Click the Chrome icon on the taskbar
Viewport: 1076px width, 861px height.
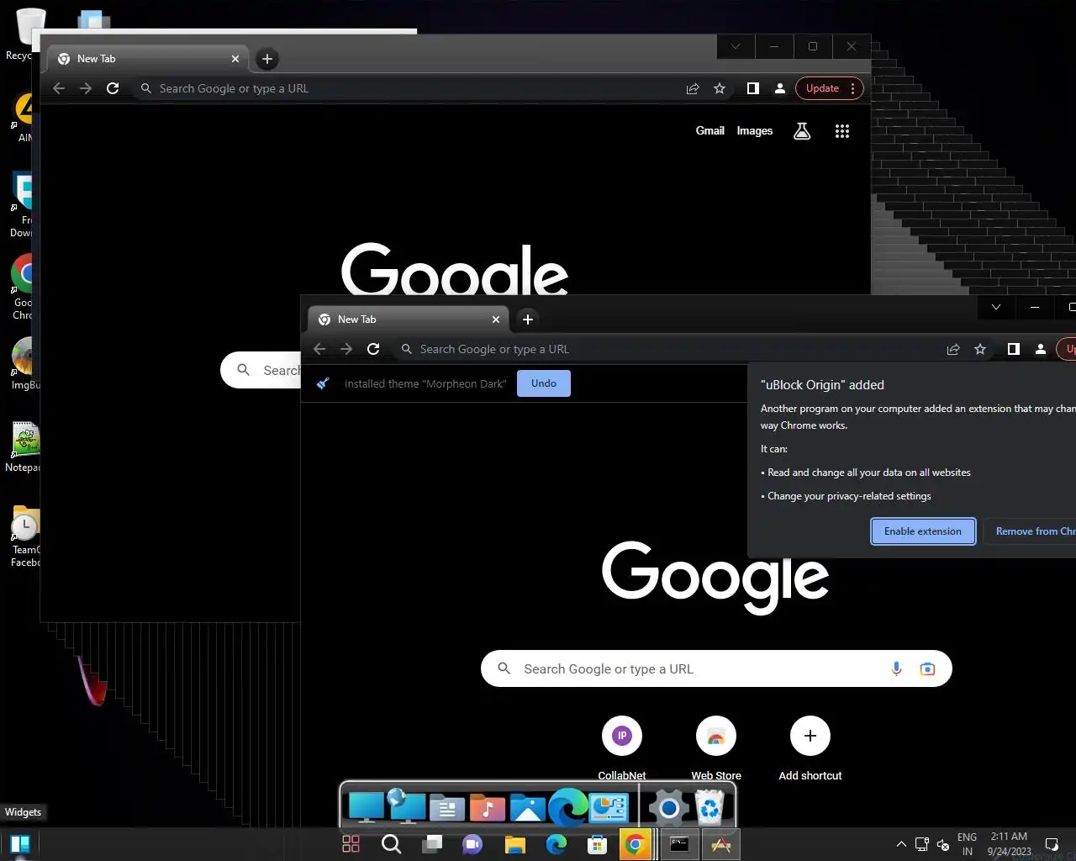pyautogui.click(x=636, y=844)
